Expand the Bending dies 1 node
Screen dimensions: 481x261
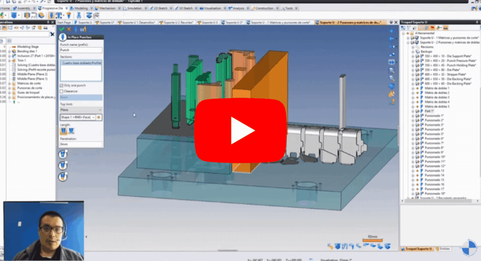pos(9,51)
